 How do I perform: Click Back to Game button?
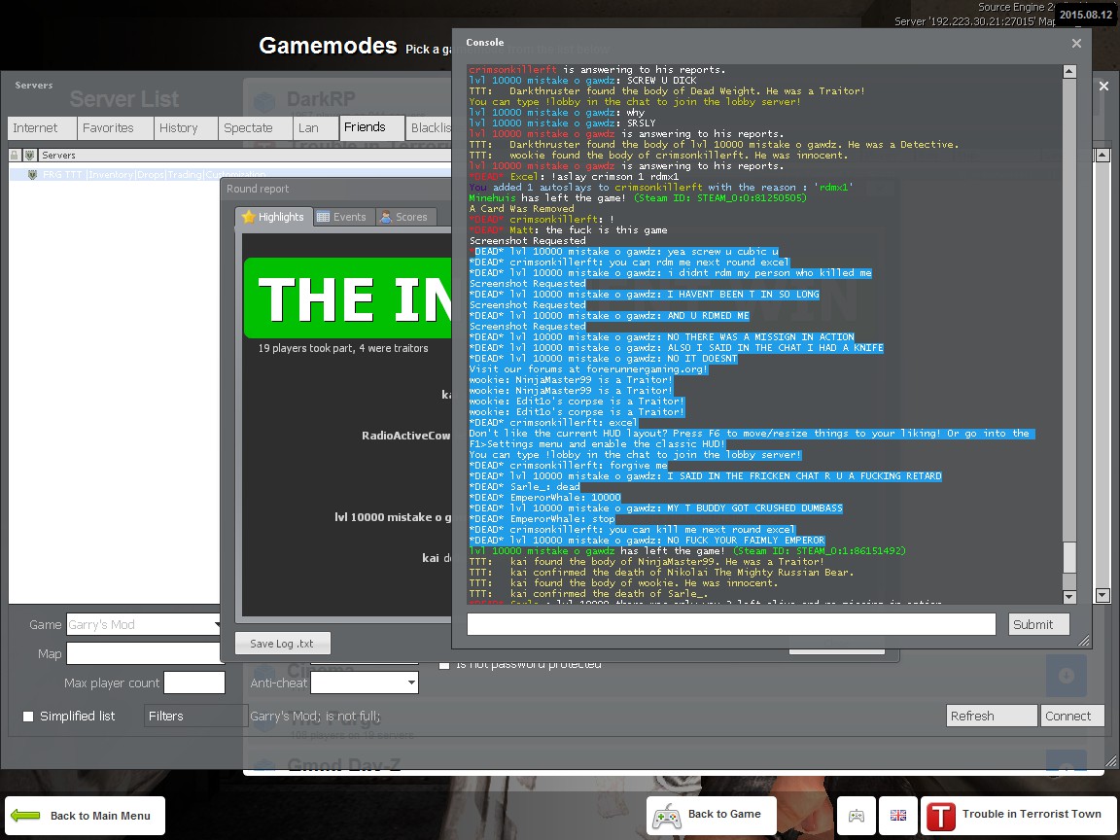pos(712,815)
